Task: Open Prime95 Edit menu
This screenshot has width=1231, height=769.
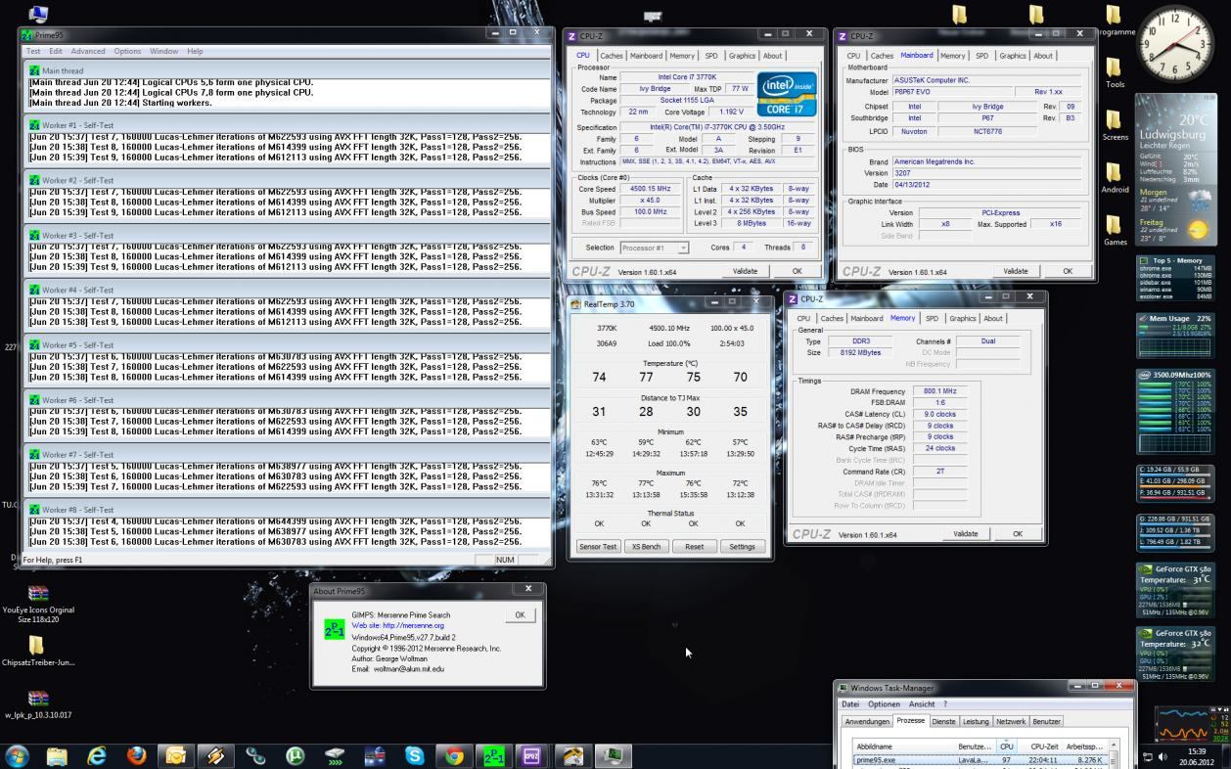Action: pyautogui.click(x=56, y=51)
